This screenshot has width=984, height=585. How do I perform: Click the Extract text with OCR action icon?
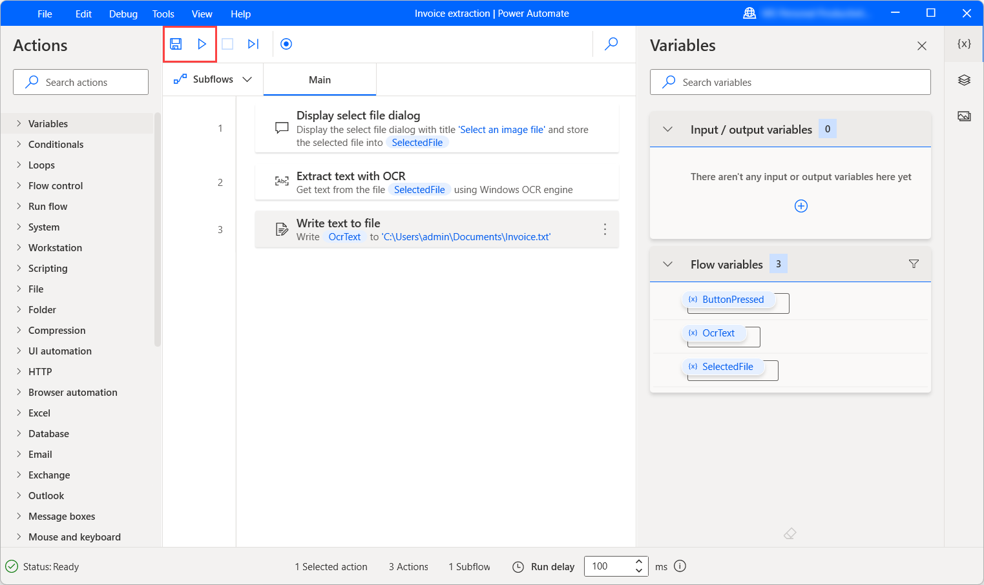coord(282,181)
